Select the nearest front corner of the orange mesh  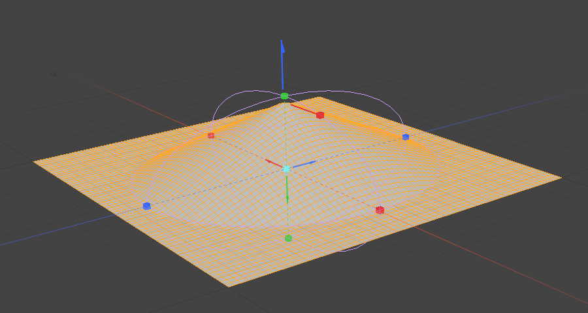[229, 285]
